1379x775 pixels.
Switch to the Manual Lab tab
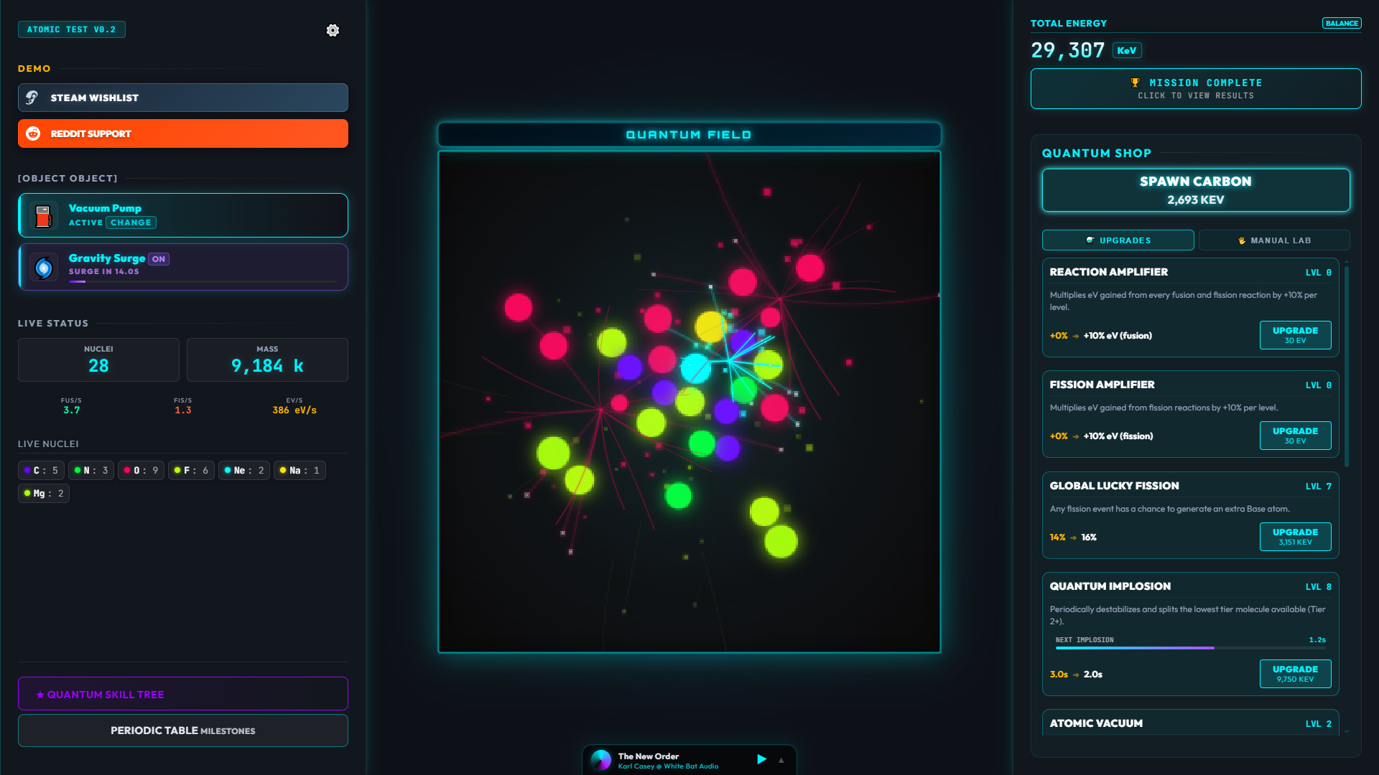pos(1273,240)
